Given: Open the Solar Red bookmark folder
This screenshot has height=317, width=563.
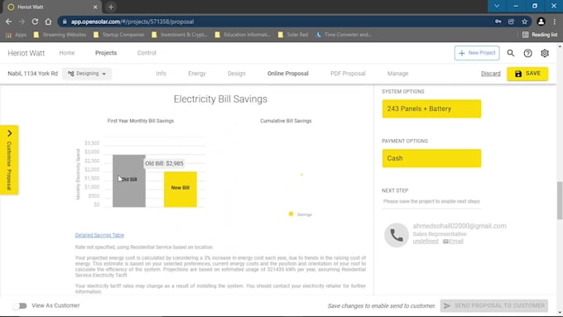Looking at the screenshot, I should (x=293, y=35).
